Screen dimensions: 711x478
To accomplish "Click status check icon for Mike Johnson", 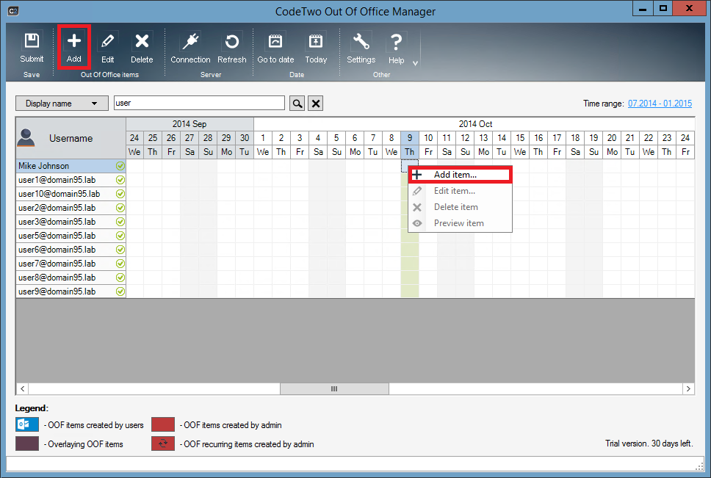I will click(120, 166).
